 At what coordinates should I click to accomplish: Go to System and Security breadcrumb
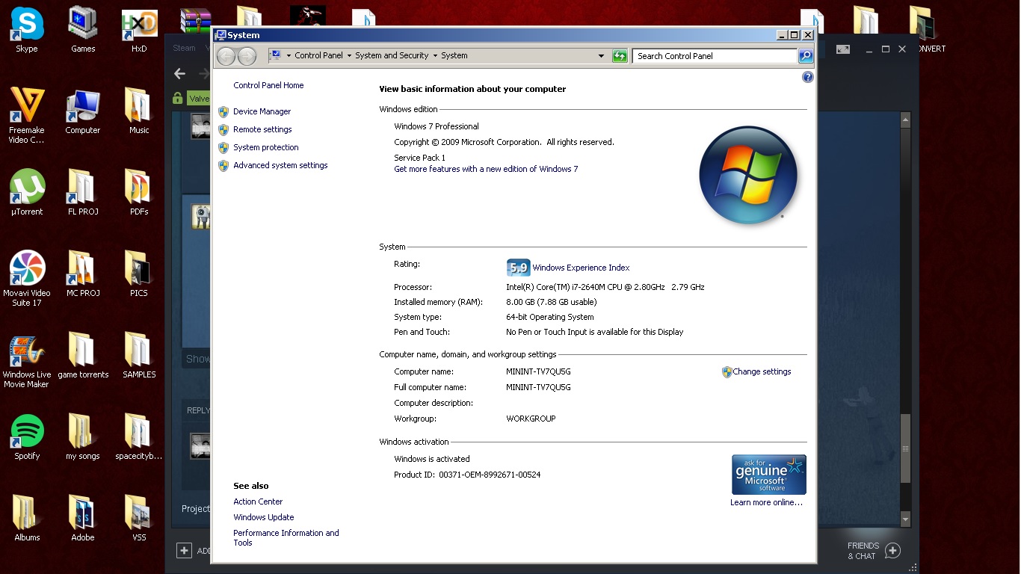(392, 56)
